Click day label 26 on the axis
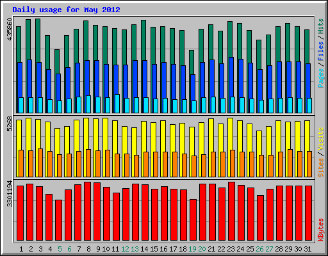The image size is (328, 256). point(259,249)
